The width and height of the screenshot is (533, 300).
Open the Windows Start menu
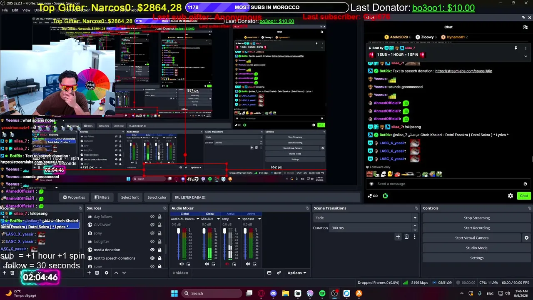tap(174, 293)
